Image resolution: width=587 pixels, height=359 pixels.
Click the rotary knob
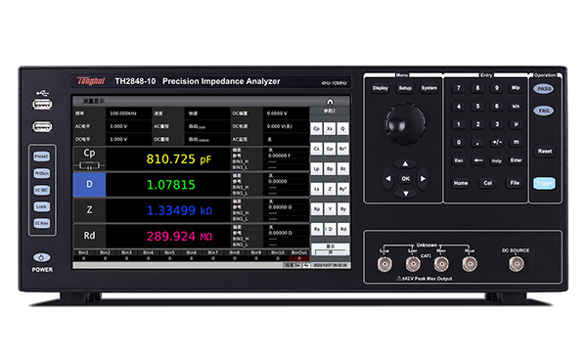pyautogui.click(x=405, y=124)
